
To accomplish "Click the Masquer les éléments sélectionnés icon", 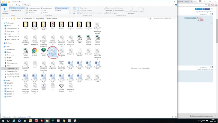I will coord(131,10).
